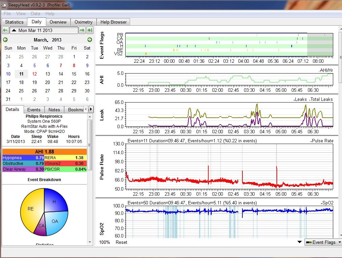Open the Help Browser tab

pos(113,22)
